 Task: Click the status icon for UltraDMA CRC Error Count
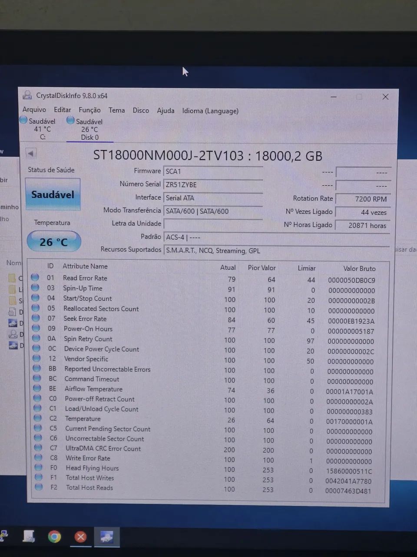(38, 447)
